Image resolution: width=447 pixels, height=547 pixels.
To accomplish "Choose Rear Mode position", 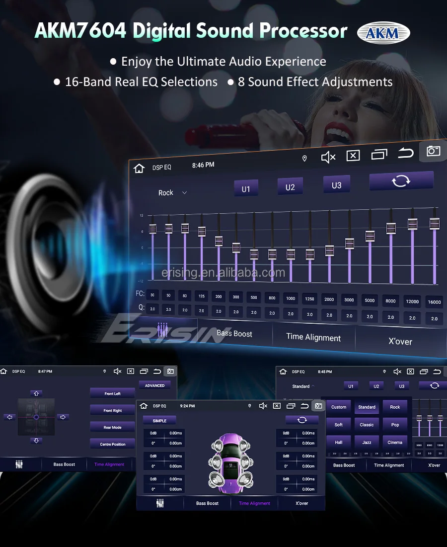I will pos(113,427).
